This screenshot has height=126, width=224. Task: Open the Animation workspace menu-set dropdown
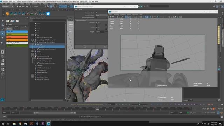[x=8, y=6]
